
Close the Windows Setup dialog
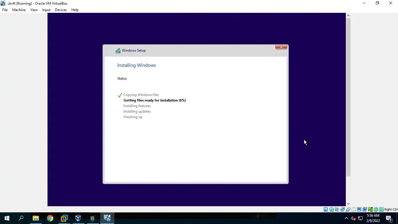click(x=281, y=47)
